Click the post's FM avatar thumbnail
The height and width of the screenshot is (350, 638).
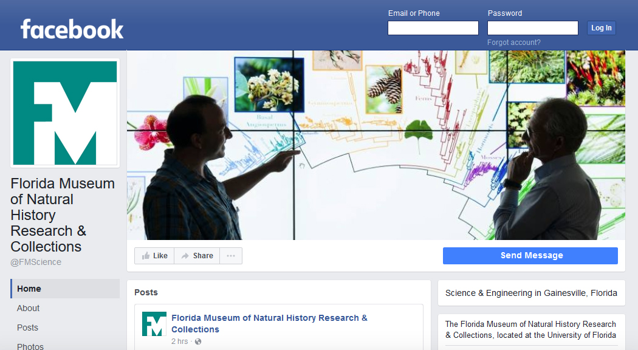pyautogui.click(x=154, y=324)
